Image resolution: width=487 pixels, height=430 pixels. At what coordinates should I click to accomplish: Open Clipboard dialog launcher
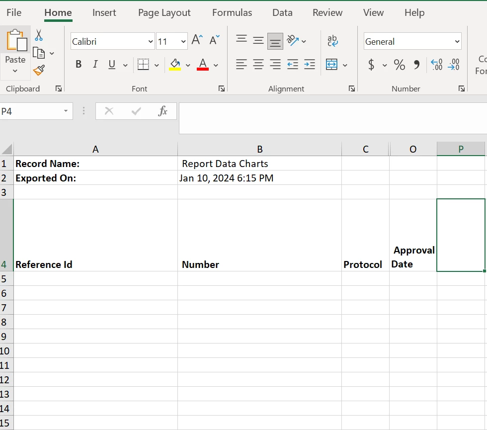coord(59,89)
